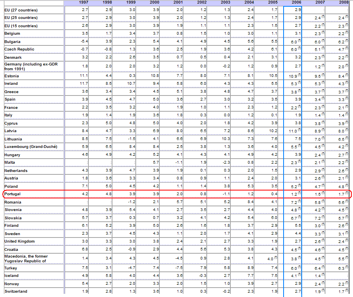Select Turkey's 2001 value -7.5

(179, 268)
